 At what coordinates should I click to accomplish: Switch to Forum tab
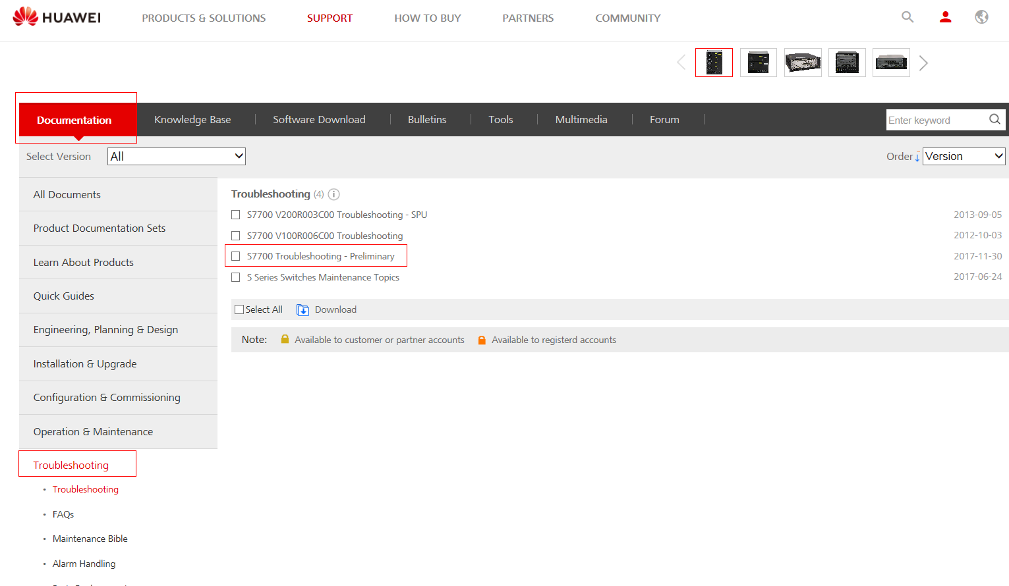coord(664,119)
